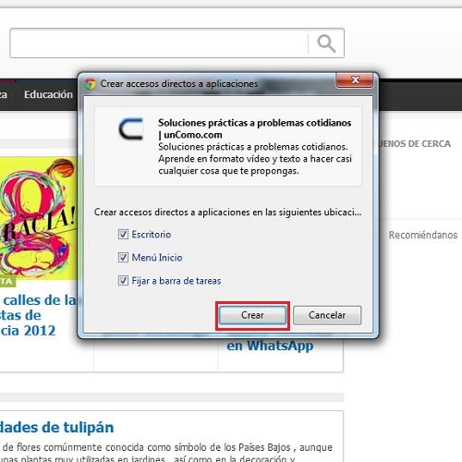Click the 'Soluciones prácticas a problemas cotidianos' title
Viewport: 462px width, 462px height.
coord(255,128)
